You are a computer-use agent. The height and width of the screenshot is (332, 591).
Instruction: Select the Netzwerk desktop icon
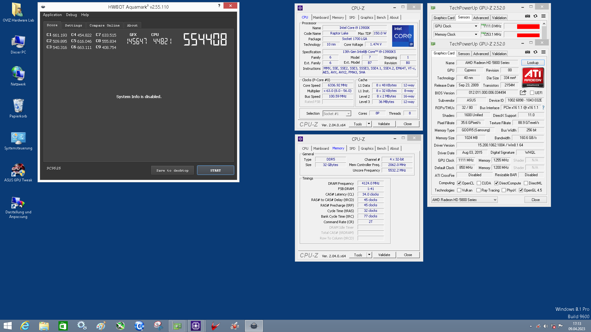pos(18,76)
